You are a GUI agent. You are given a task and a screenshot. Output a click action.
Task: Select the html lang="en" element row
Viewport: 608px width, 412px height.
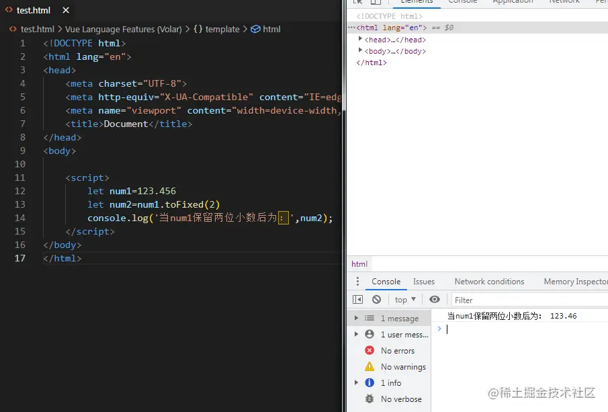pos(477,28)
